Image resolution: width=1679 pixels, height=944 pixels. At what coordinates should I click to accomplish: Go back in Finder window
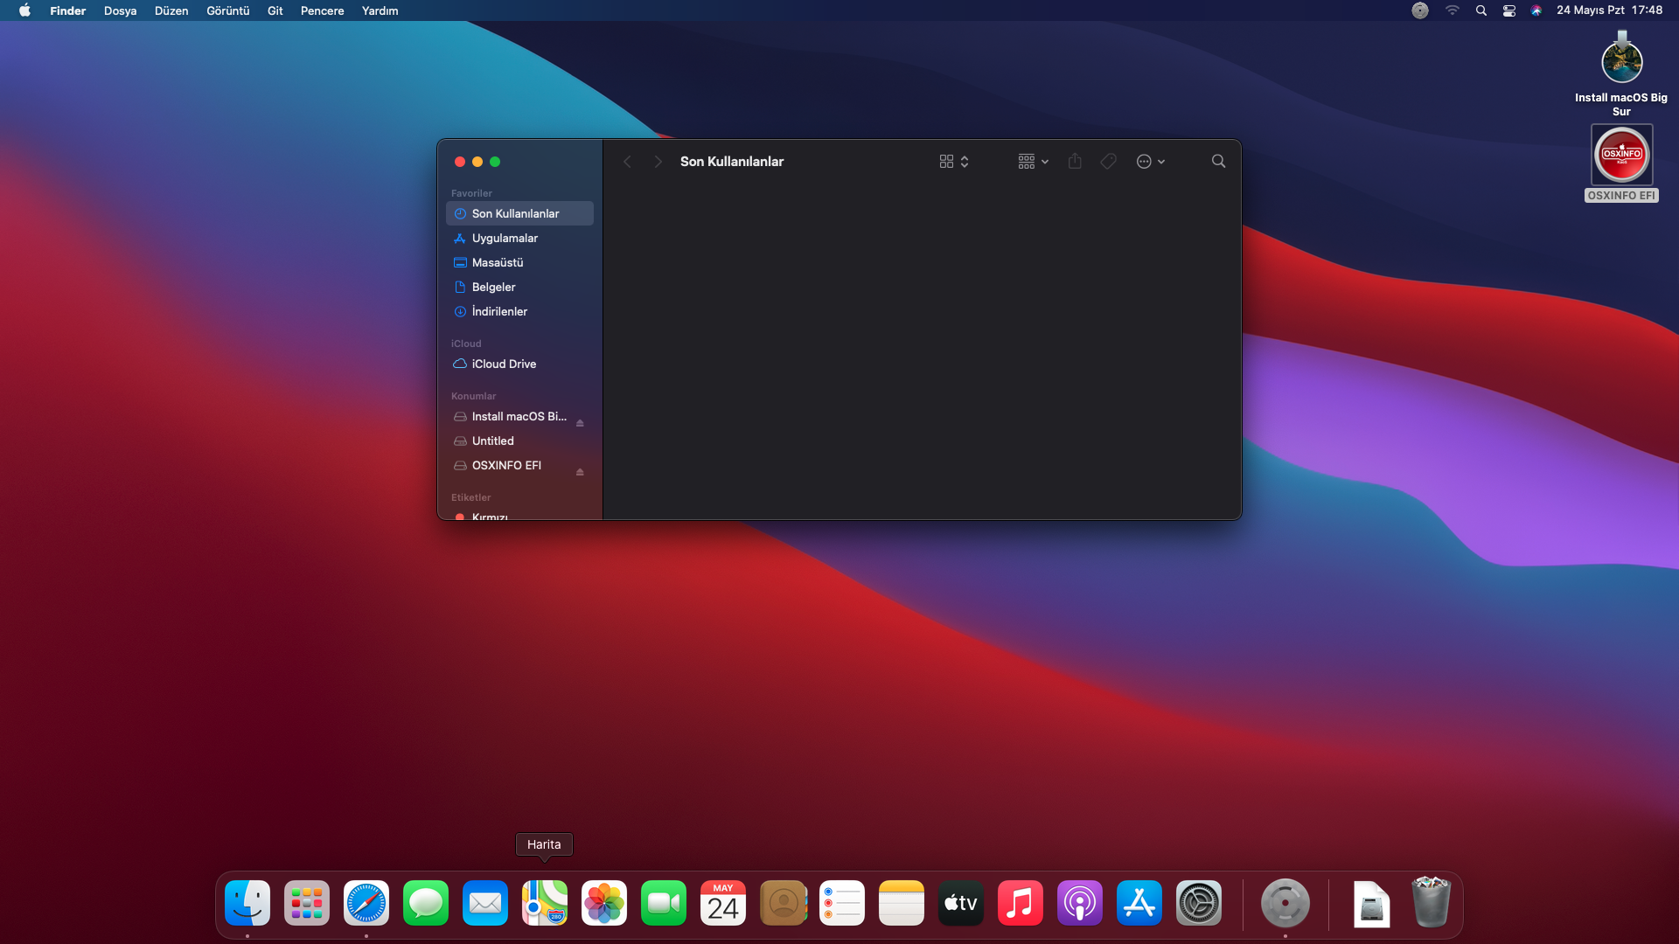(x=627, y=162)
